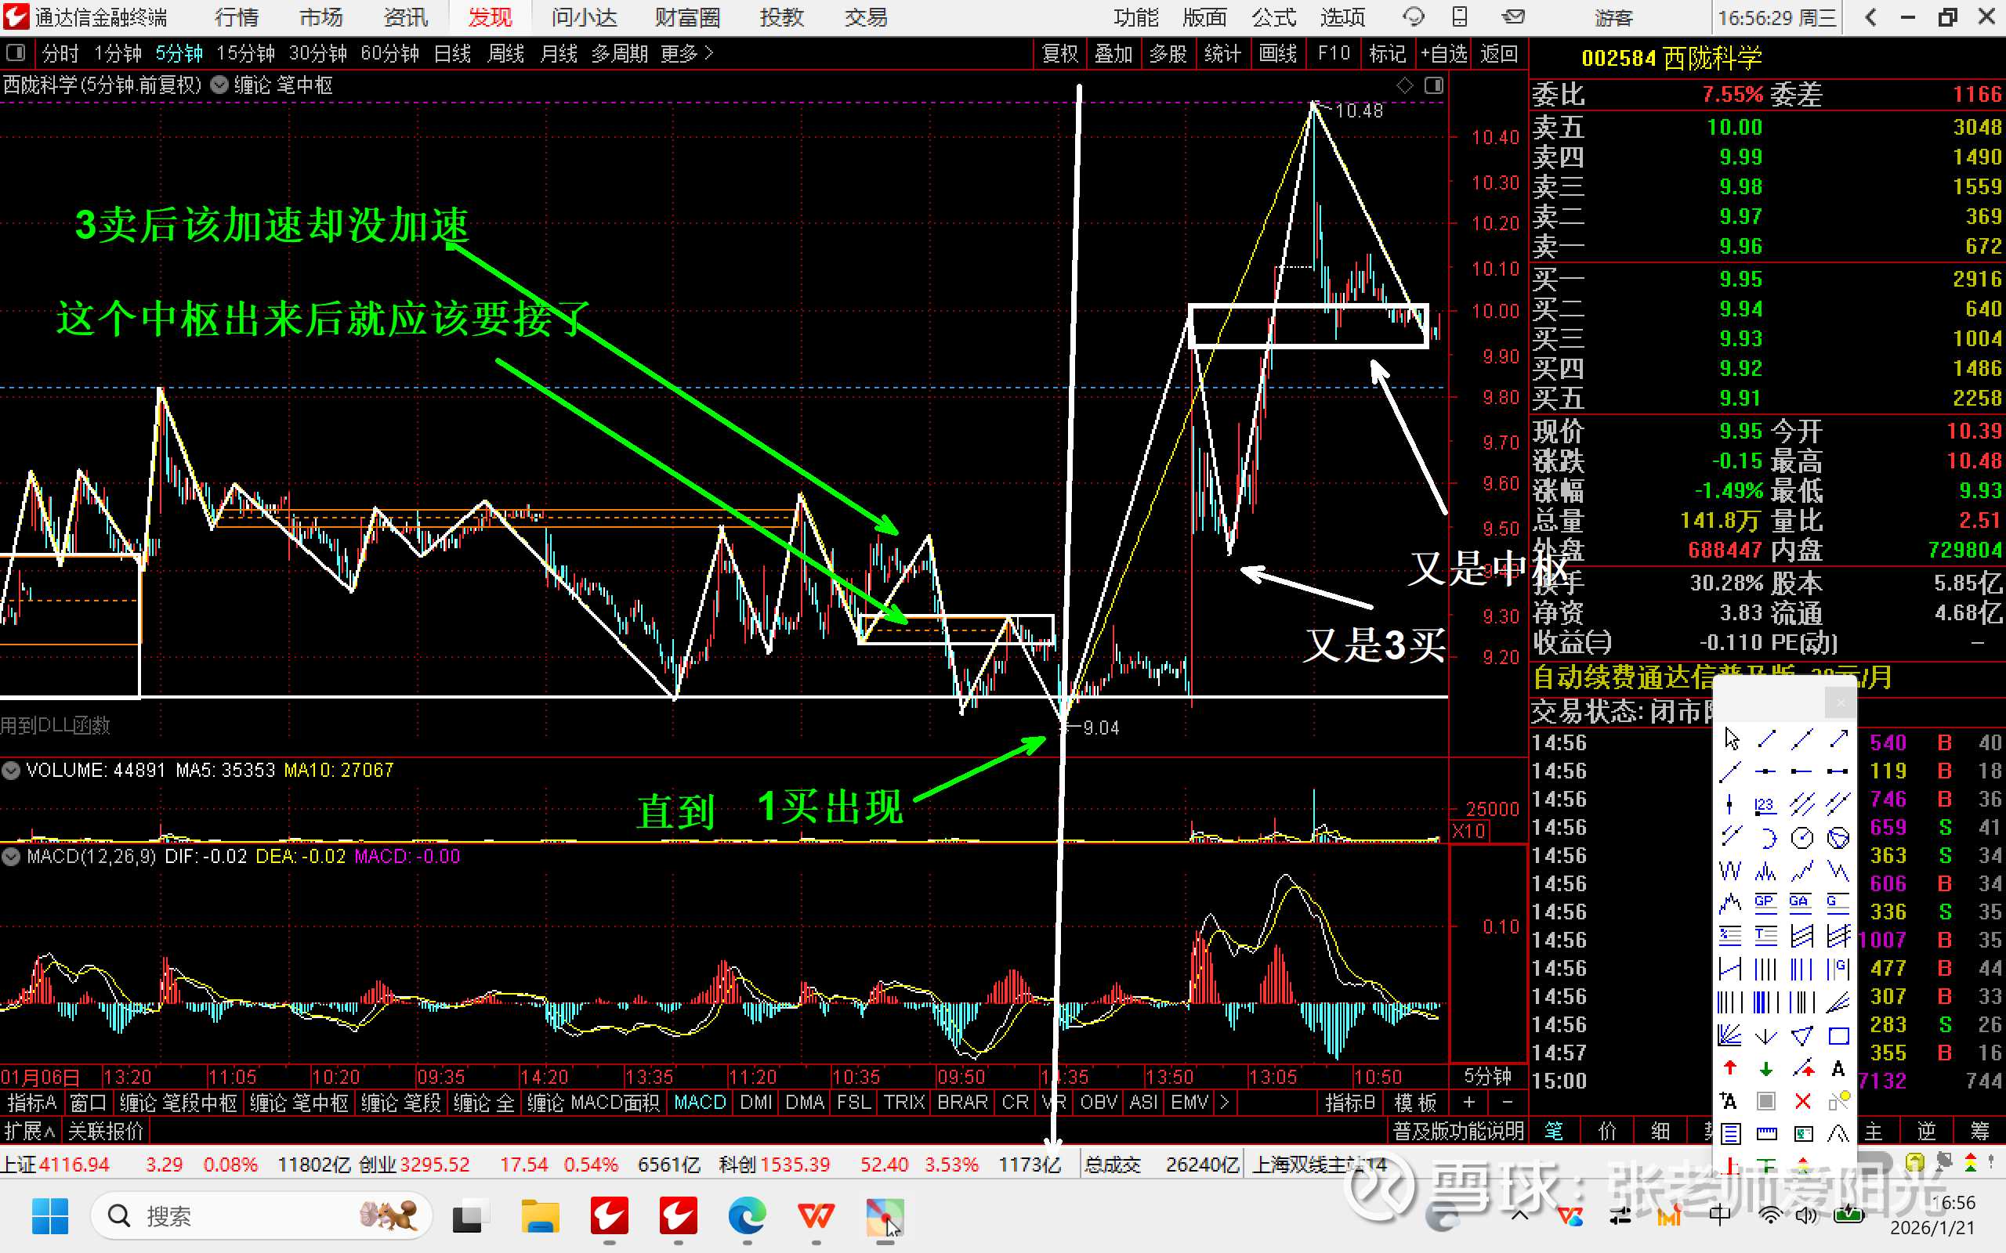Toggle the 缠论 笔中枢 indicator circle
2006x1253 pixels.
219,85
